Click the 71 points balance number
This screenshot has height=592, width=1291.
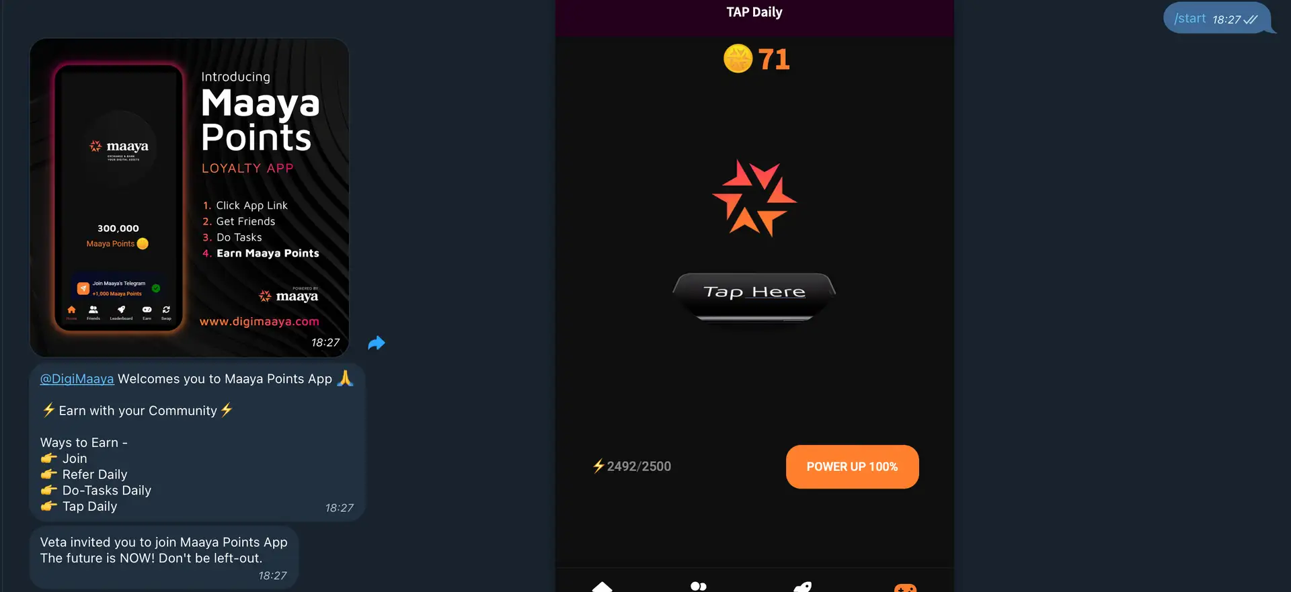[x=774, y=59]
